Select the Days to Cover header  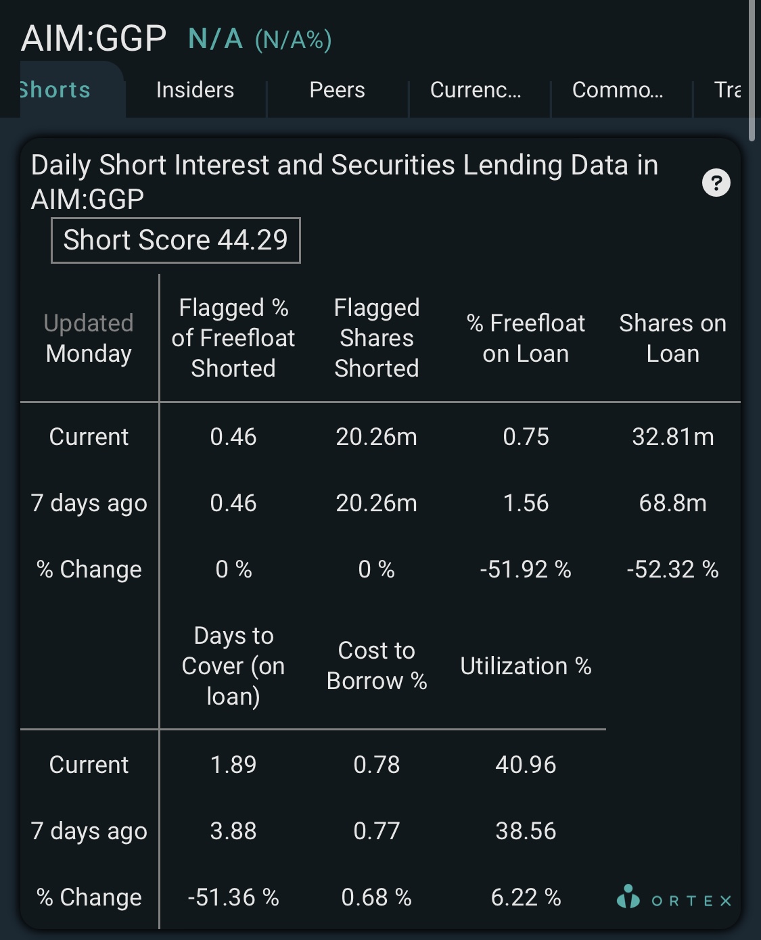(x=233, y=666)
